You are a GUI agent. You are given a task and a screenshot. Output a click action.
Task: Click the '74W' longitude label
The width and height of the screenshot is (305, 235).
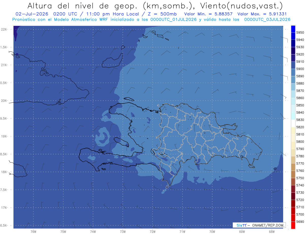tap(93, 231)
